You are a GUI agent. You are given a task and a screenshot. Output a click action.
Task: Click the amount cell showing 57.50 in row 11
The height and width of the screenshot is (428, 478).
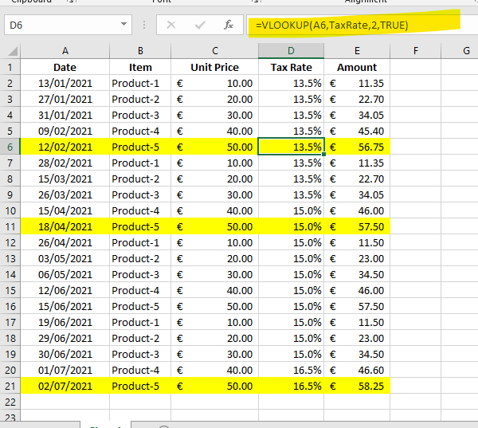pyautogui.click(x=357, y=226)
